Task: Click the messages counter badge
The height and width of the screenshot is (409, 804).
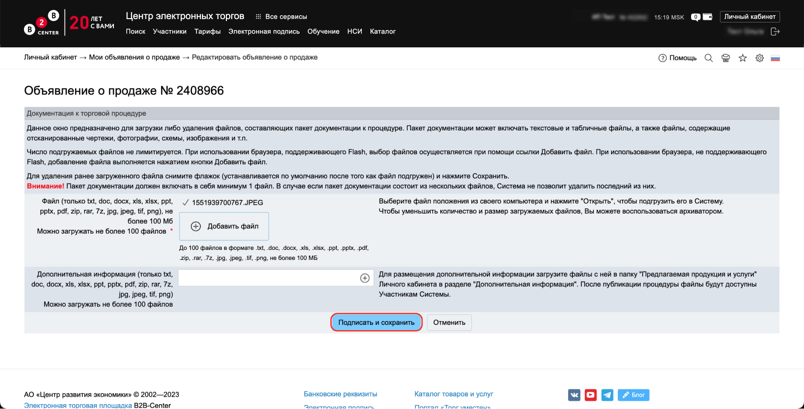Action: coord(695,17)
